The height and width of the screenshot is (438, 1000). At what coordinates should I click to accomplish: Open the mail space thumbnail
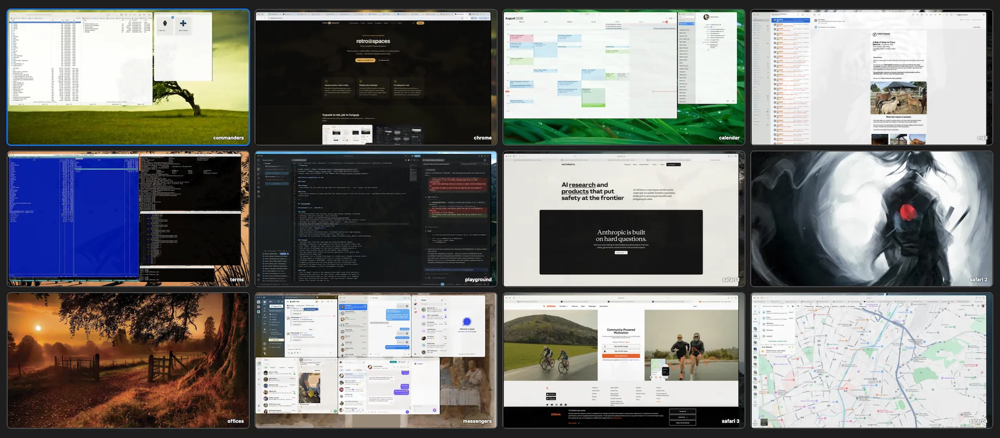click(872, 77)
